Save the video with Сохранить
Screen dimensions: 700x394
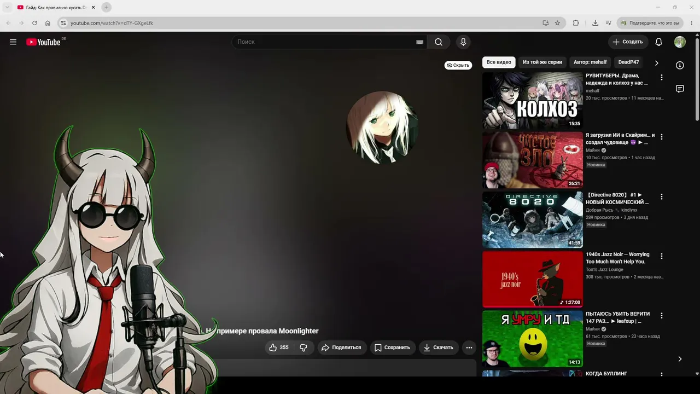click(x=392, y=347)
